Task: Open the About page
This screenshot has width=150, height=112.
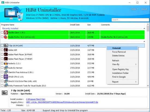Action: (x=144, y=9)
